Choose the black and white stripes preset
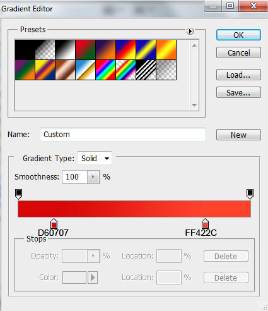This screenshot has width=268, height=311. coord(146,70)
